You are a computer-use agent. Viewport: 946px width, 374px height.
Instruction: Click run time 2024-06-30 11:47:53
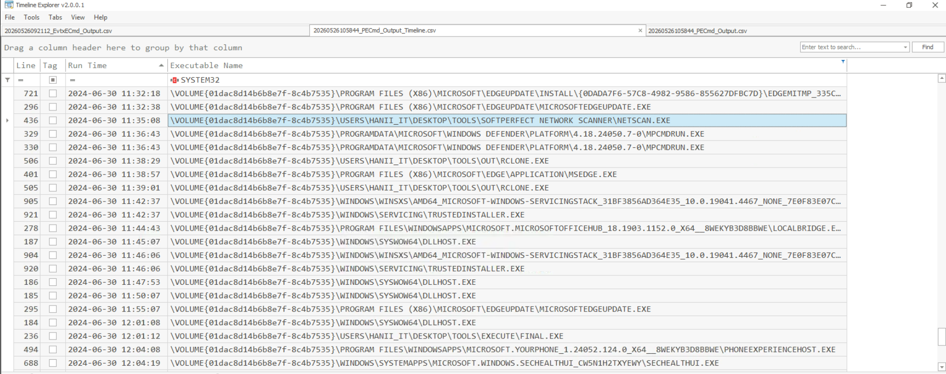114,282
